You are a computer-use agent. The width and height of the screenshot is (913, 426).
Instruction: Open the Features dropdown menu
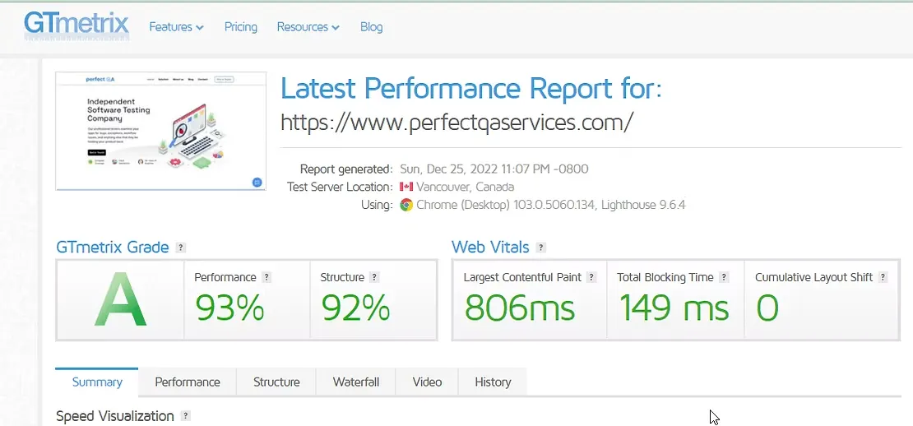click(x=176, y=27)
